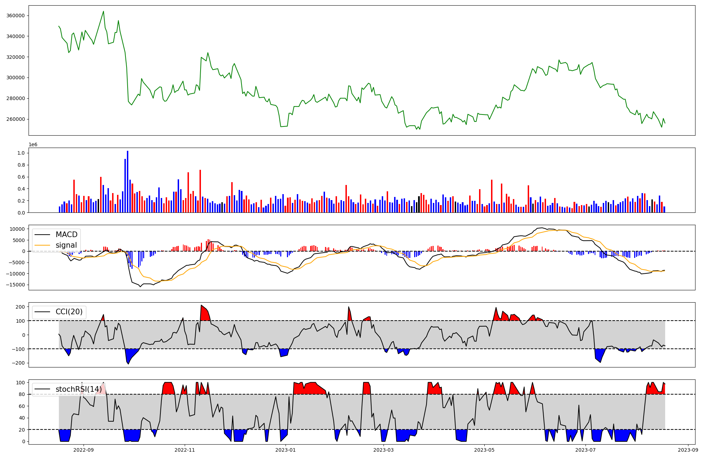Click the 200 CCI axis label
The height and width of the screenshot is (458, 705).
pos(20,307)
